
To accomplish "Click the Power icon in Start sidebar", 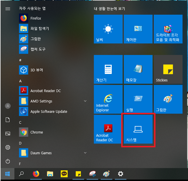I will 8,161.
